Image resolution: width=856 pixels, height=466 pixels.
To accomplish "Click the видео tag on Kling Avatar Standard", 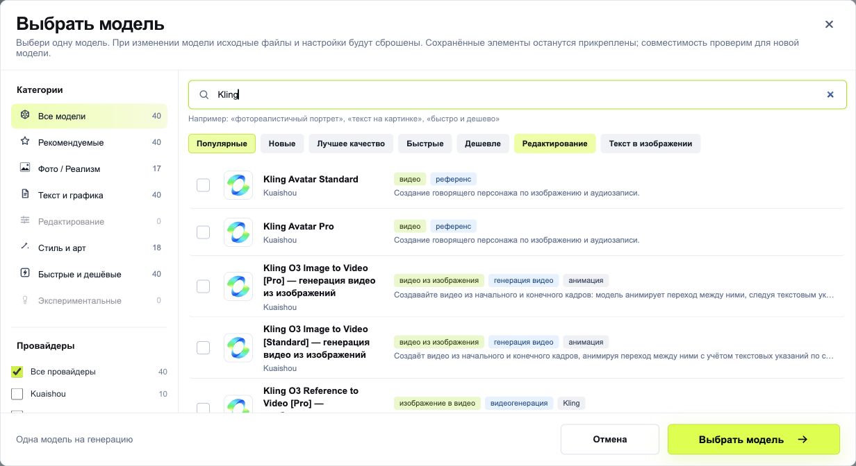I will tap(410, 179).
